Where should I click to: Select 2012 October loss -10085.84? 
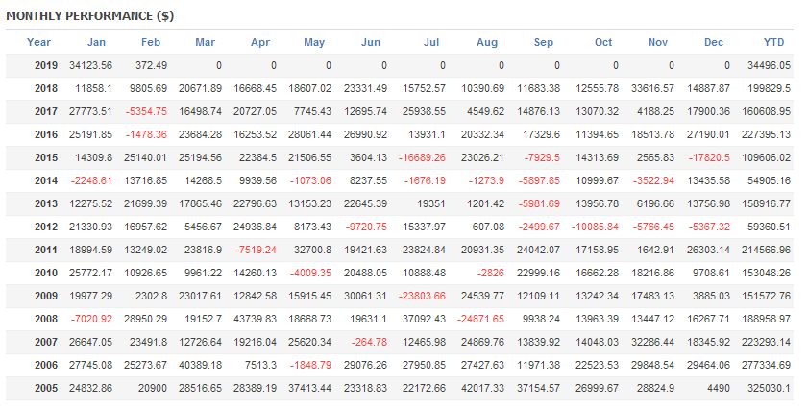coord(586,227)
